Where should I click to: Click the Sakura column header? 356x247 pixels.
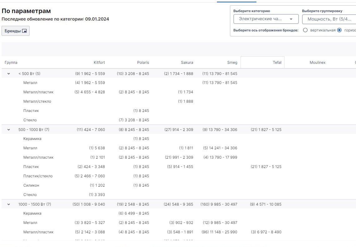pyautogui.click(x=187, y=63)
